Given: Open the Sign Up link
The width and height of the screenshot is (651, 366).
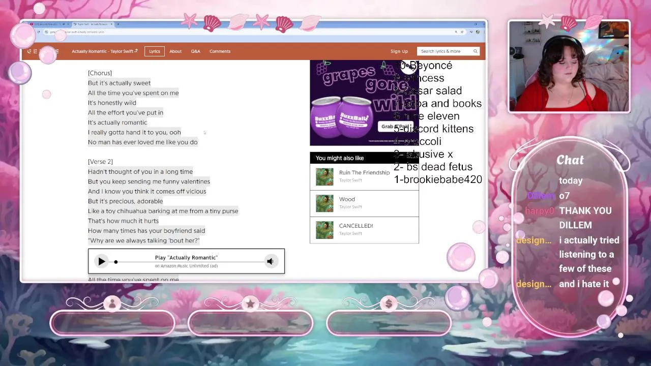Looking at the screenshot, I should pyautogui.click(x=399, y=51).
